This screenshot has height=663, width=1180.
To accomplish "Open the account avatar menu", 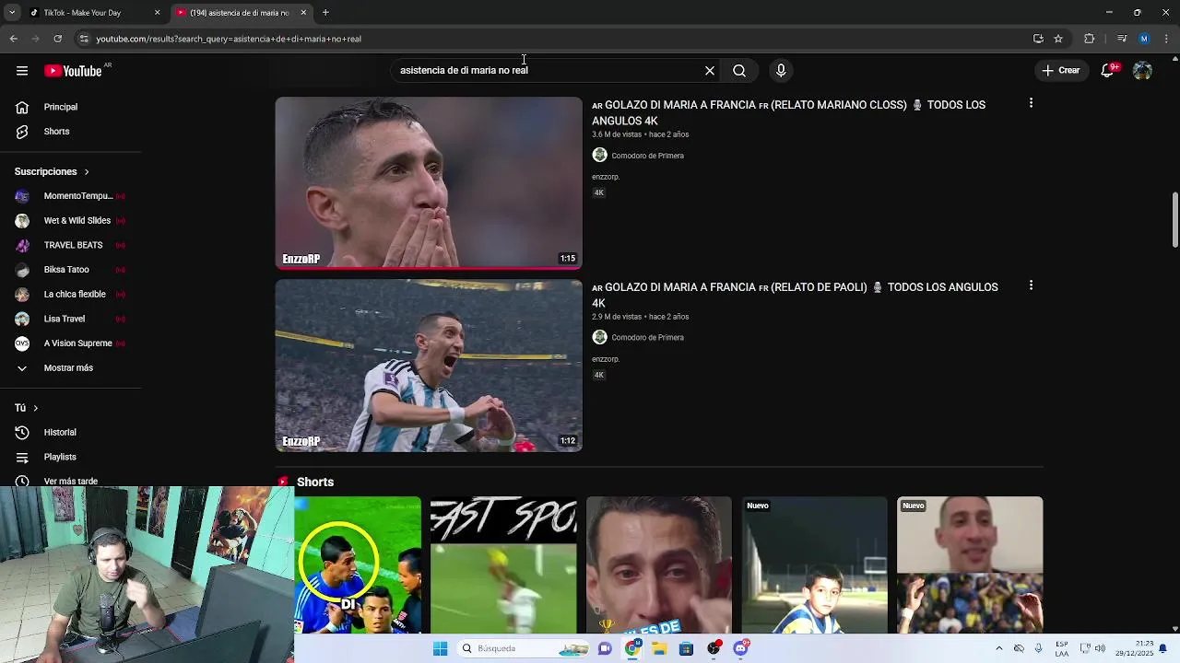I will click(x=1142, y=71).
